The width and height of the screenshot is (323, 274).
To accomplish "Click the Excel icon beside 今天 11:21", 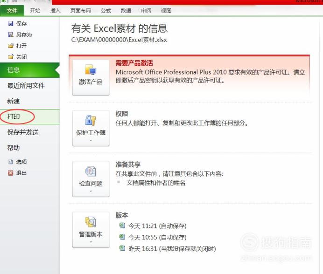I will click(122, 226).
